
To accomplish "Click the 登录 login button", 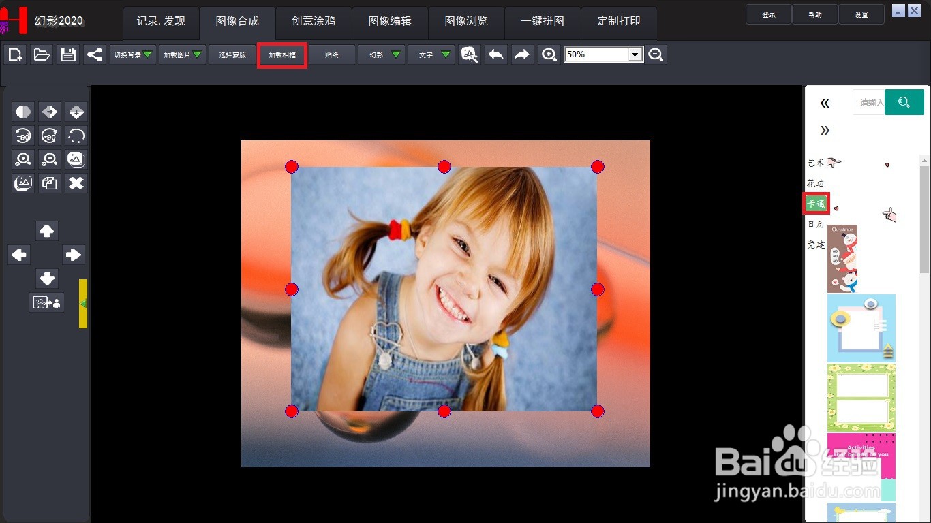I will 769,14.
